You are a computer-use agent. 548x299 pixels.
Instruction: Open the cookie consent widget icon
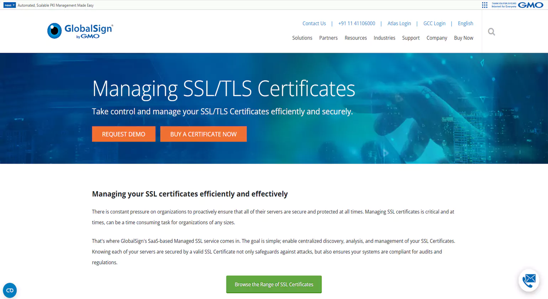(x=10, y=290)
